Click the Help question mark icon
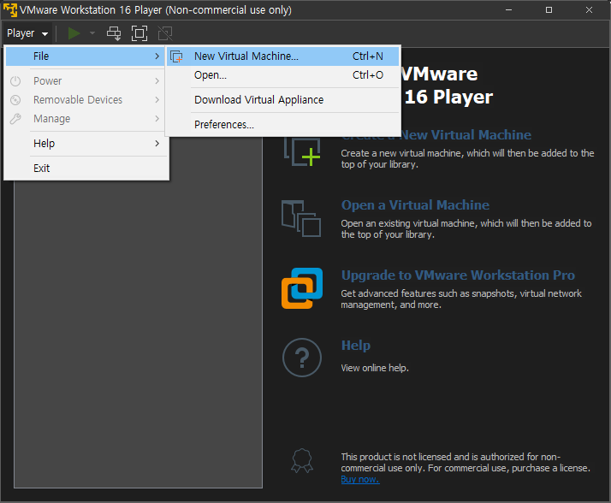 [302, 358]
